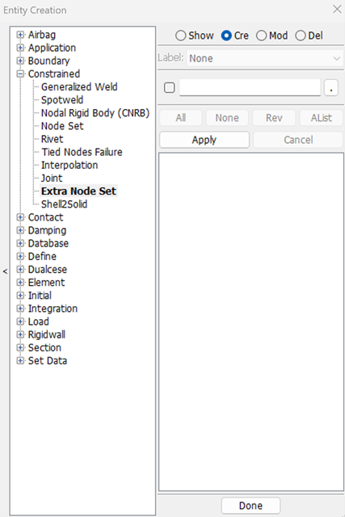The width and height of the screenshot is (345, 517).
Task: Click the AList button
Action: (322, 118)
